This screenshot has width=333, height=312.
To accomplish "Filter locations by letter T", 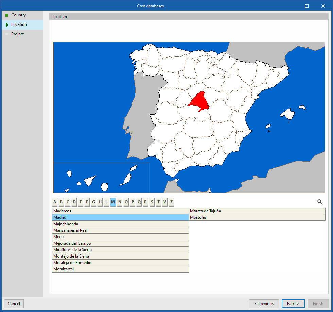I will coord(158,202).
